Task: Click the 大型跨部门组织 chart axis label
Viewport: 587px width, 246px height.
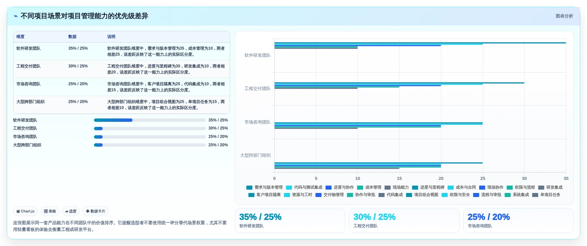Action: (x=255, y=155)
